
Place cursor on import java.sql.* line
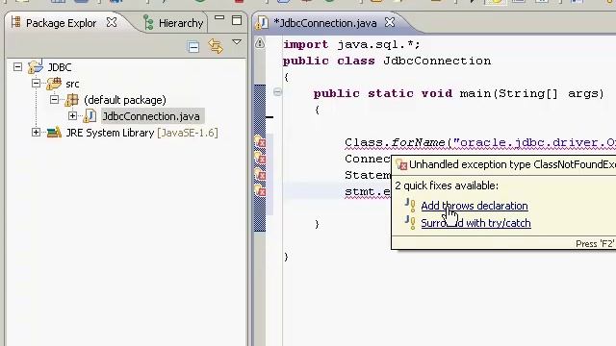pos(351,44)
